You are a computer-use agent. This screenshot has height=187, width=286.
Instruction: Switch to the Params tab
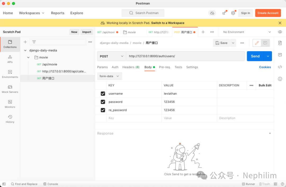click(x=102, y=67)
